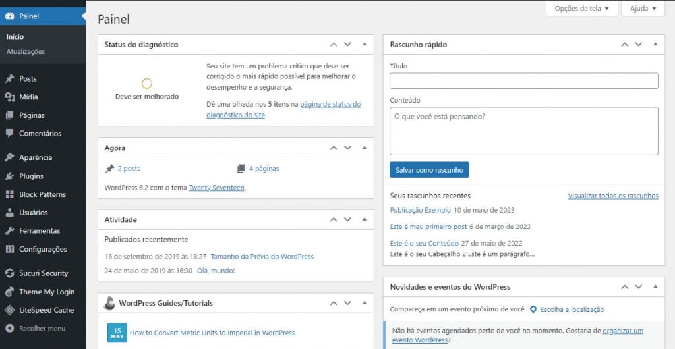Click the Título input field
The width and height of the screenshot is (675, 349).
pyautogui.click(x=524, y=81)
